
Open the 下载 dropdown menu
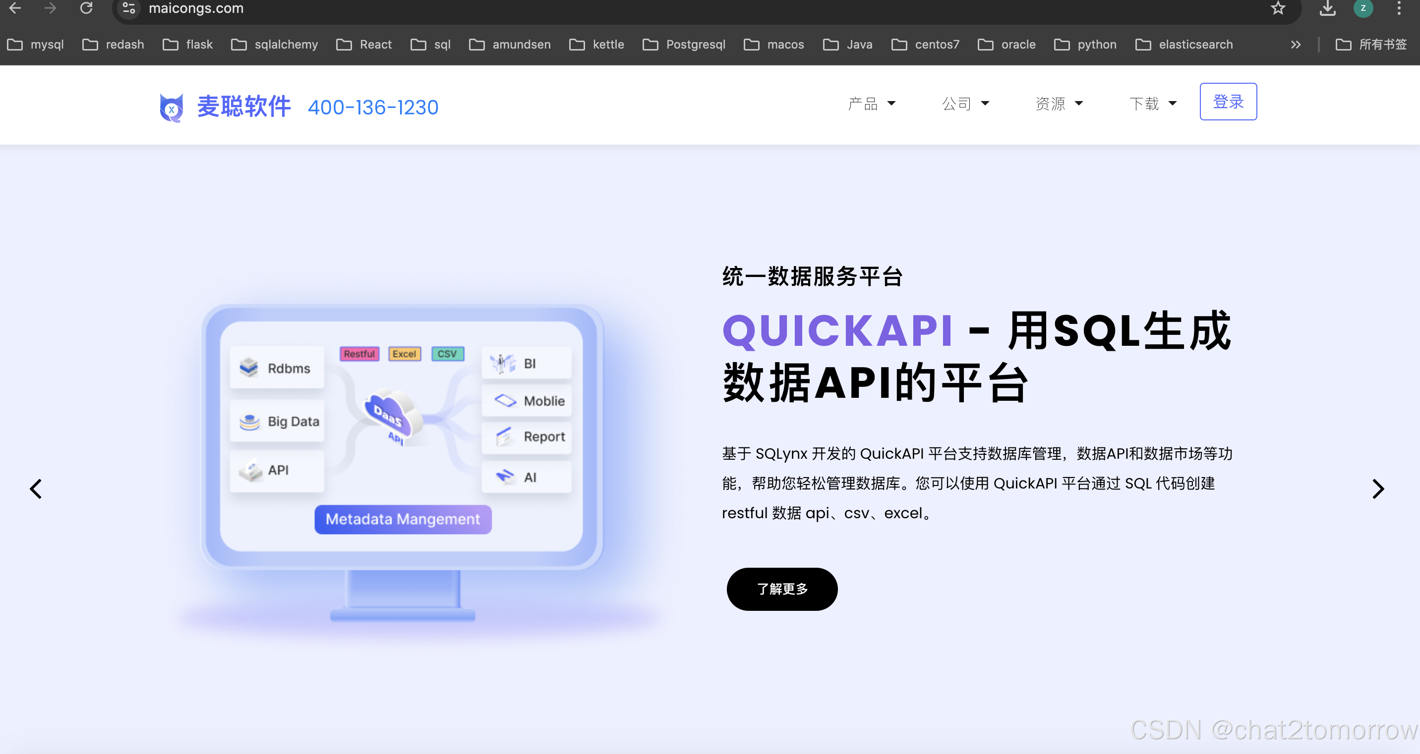[x=1153, y=104]
